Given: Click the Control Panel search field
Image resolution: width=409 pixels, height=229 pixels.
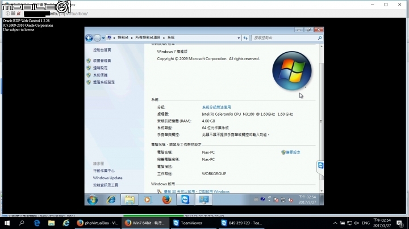Looking at the screenshot, I should tap(285, 38).
